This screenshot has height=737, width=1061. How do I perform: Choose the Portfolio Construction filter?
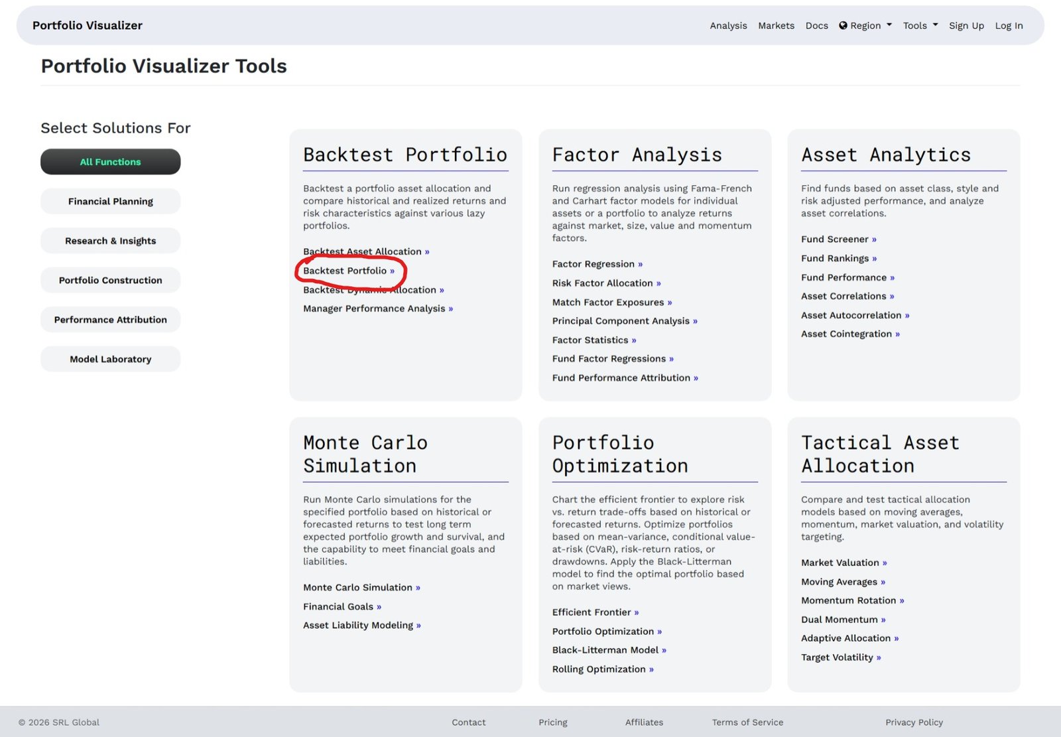pos(111,280)
